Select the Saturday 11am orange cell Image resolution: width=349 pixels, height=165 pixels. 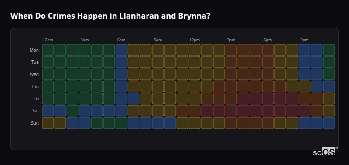point(182,111)
